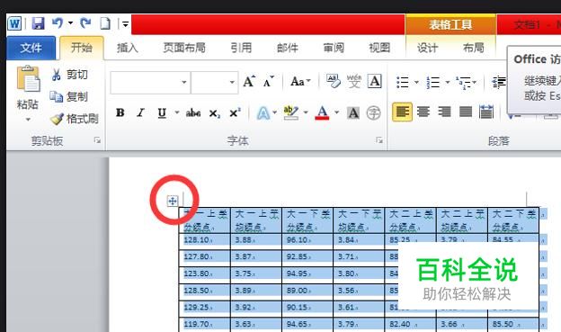Viewport: 561px width, 332px height.
Task: Open the 审阅 tab
Action: [334, 48]
